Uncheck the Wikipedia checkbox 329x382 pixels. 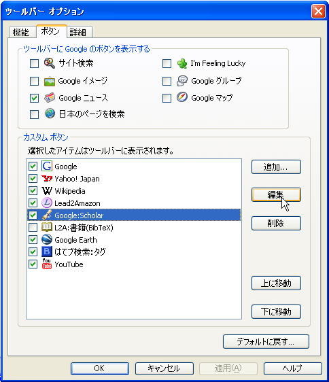coord(33,190)
